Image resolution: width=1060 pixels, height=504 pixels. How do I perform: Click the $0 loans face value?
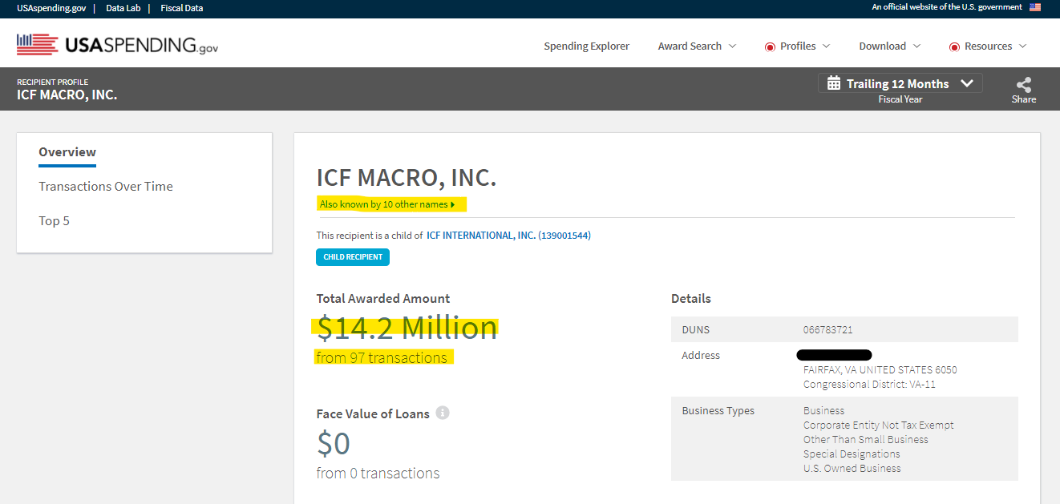(334, 444)
